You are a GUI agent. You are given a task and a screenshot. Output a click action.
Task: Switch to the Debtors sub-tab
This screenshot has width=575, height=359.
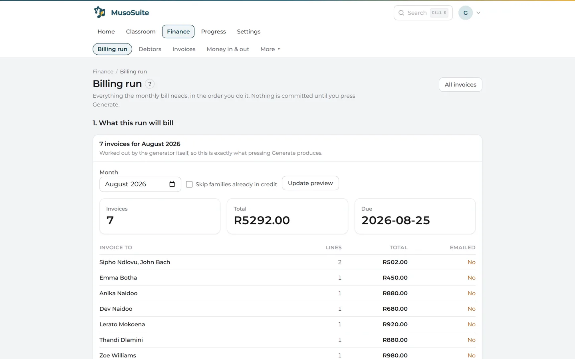150,49
